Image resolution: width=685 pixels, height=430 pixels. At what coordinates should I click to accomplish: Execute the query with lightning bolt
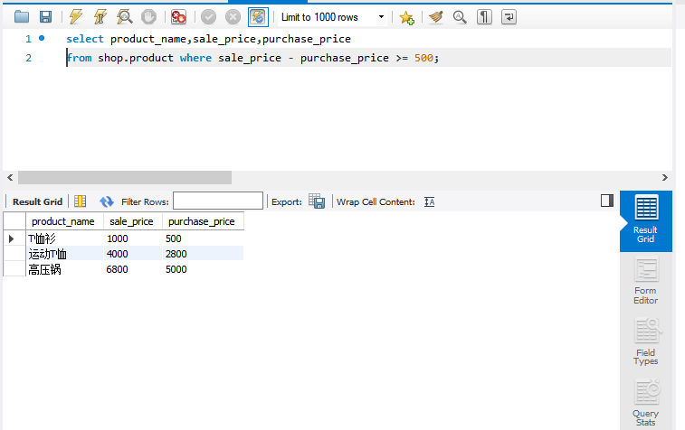pyautogui.click(x=76, y=17)
